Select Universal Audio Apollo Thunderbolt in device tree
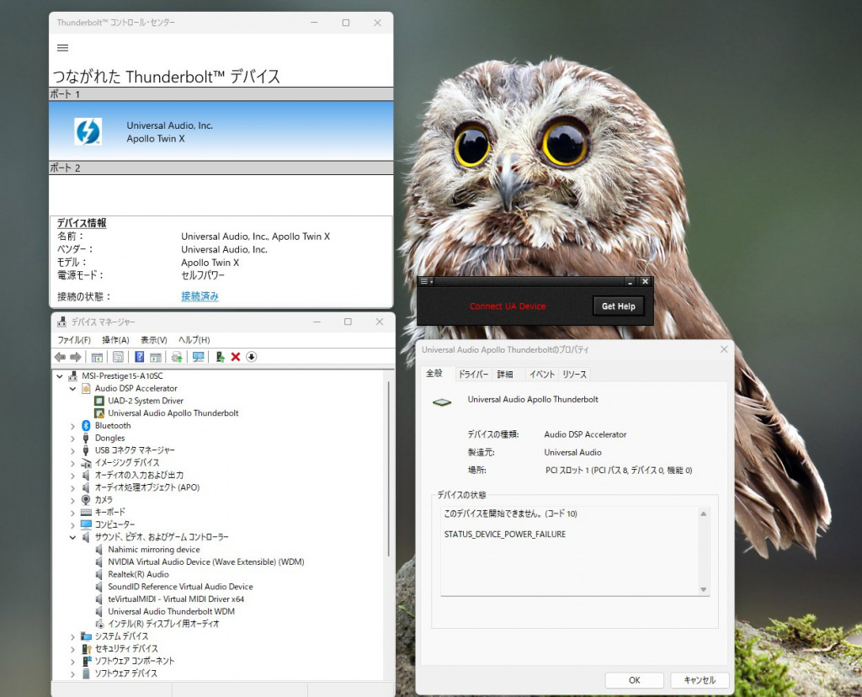 click(x=173, y=413)
